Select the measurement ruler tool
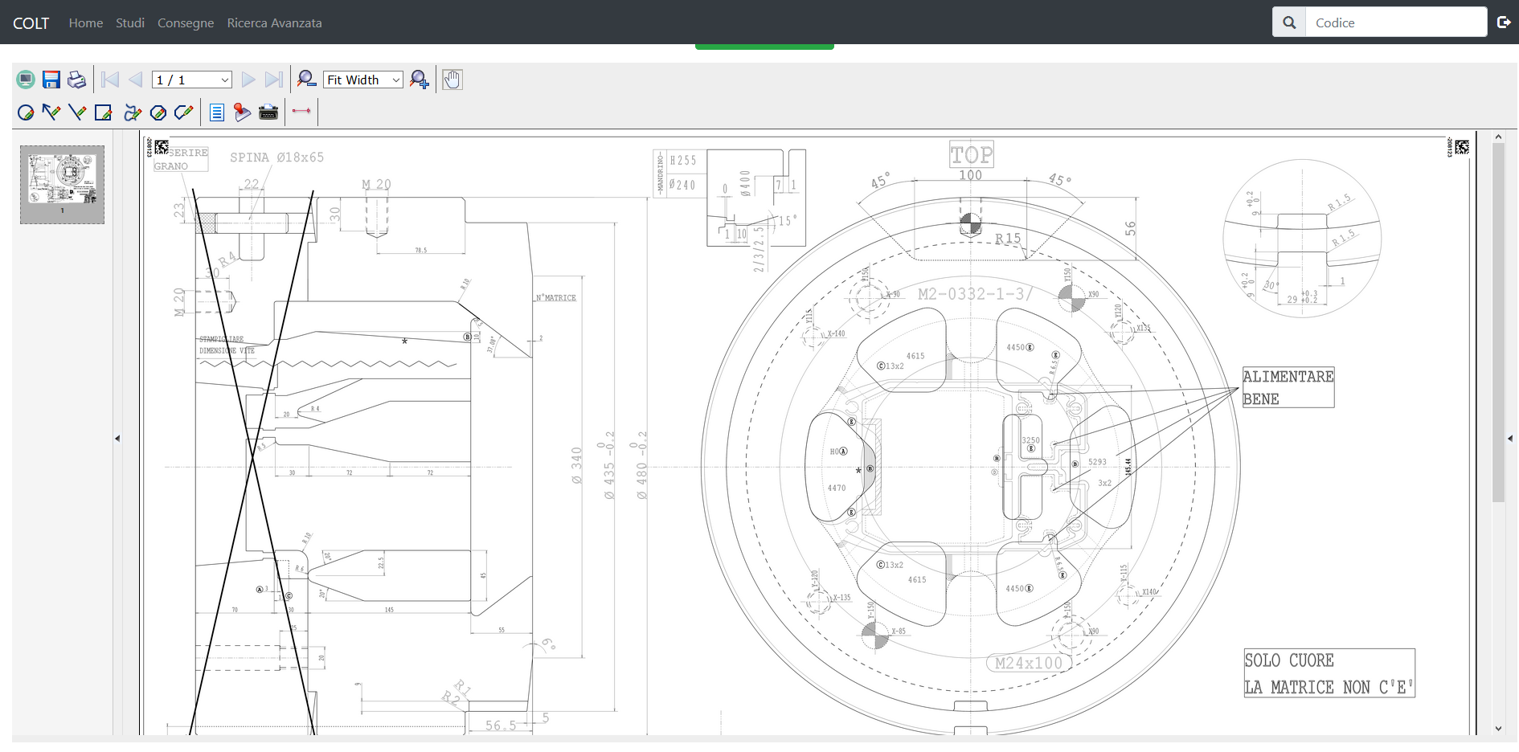The image size is (1519, 752). pyautogui.click(x=301, y=112)
